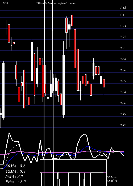The image size is (133, 186).
Task: Click the 4.04 price axis label
Action: [123, 26]
